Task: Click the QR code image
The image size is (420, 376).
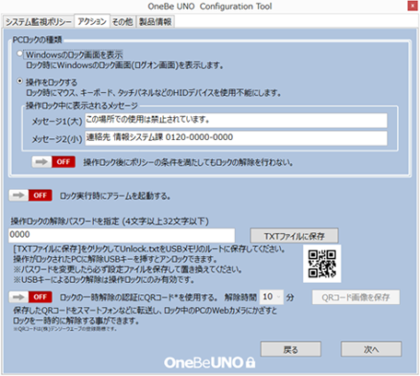Action: point(322,264)
